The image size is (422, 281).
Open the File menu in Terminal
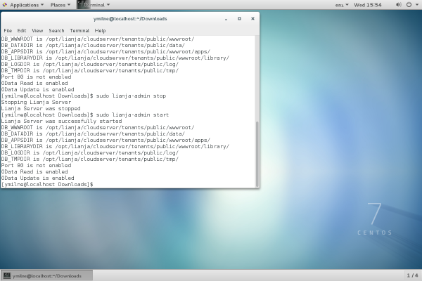click(8, 30)
